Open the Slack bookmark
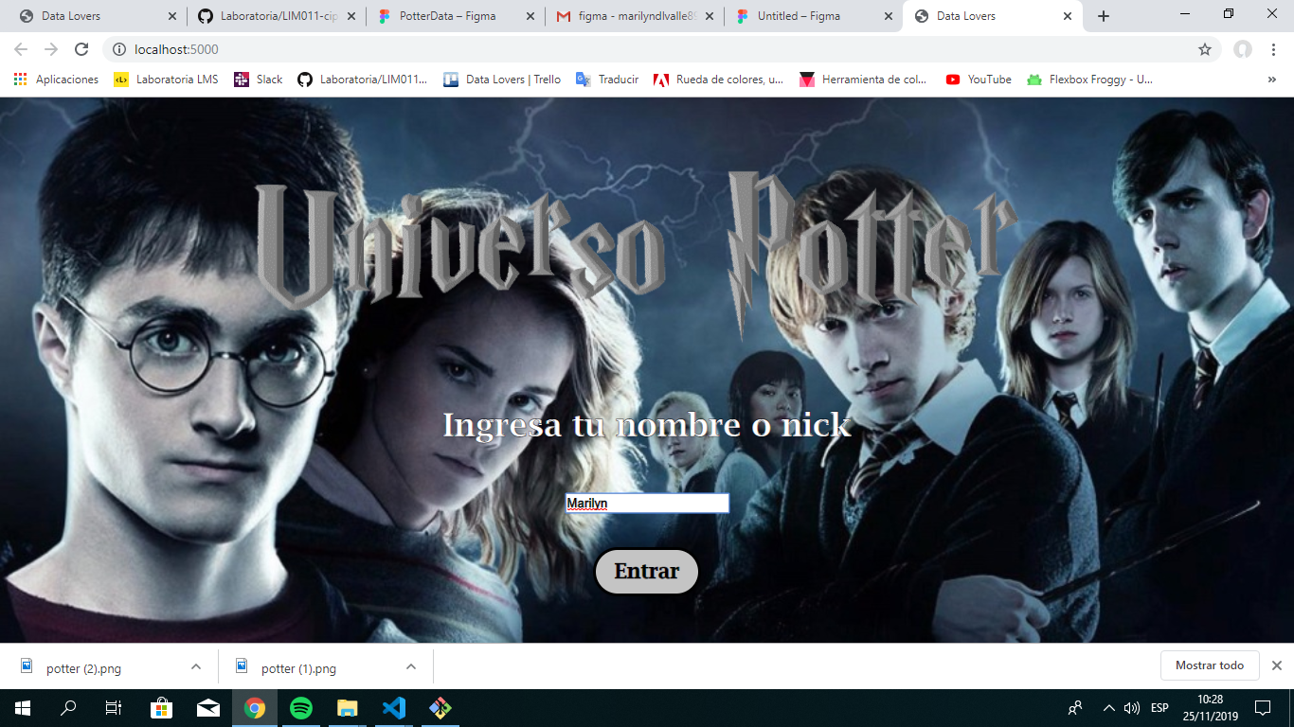 coord(258,80)
